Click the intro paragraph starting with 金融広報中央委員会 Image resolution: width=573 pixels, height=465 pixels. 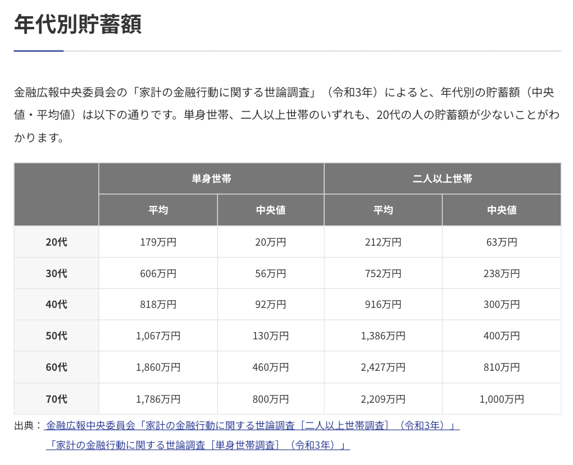coord(286,115)
